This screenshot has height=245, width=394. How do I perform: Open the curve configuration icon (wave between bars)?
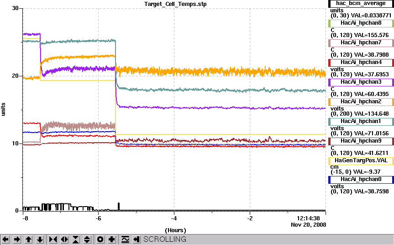(x=125, y=239)
